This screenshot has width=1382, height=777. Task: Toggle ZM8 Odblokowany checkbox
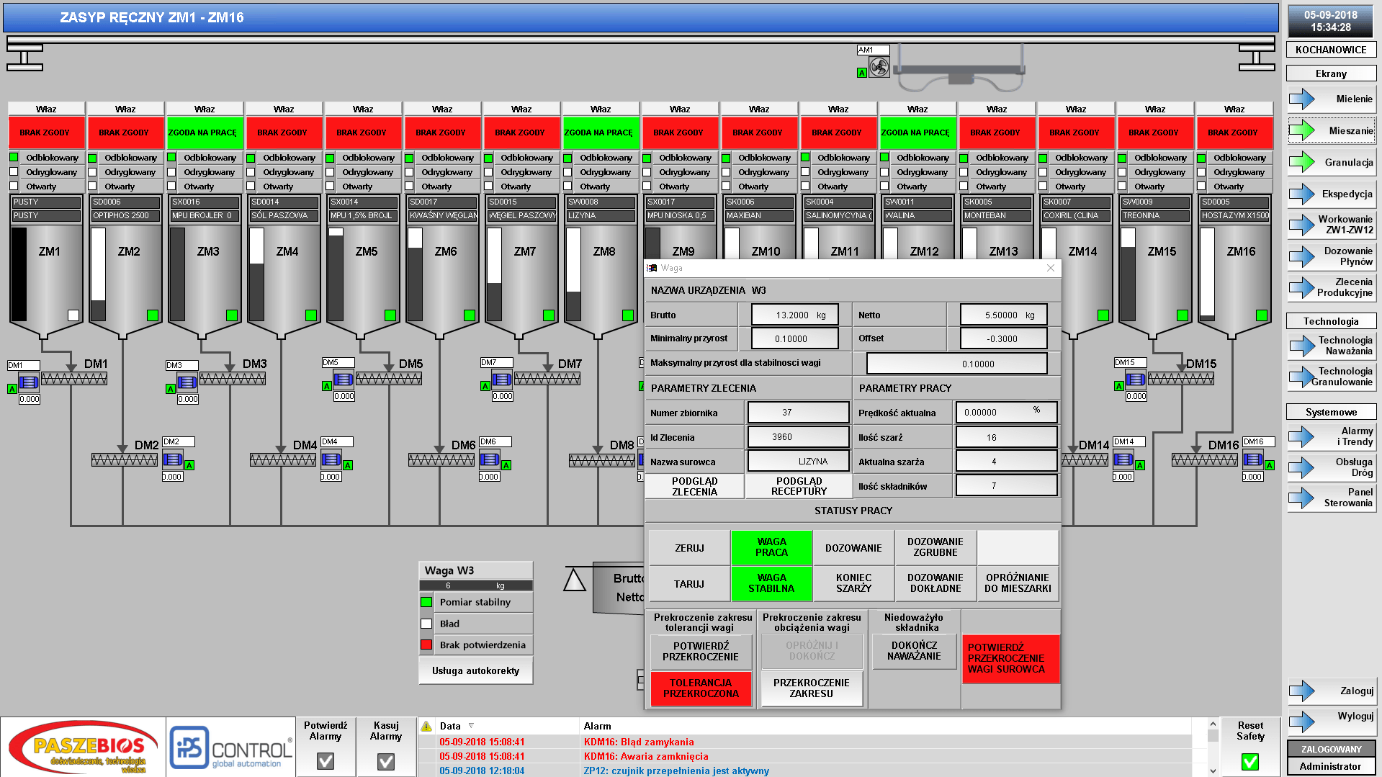[567, 158]
